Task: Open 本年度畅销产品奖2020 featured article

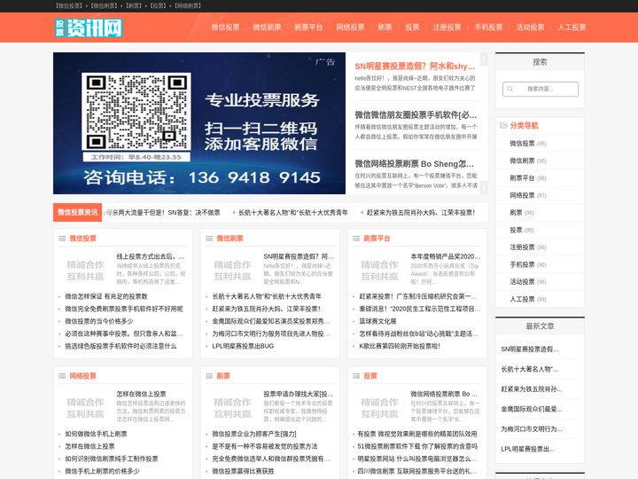Action: click(445, 256)
